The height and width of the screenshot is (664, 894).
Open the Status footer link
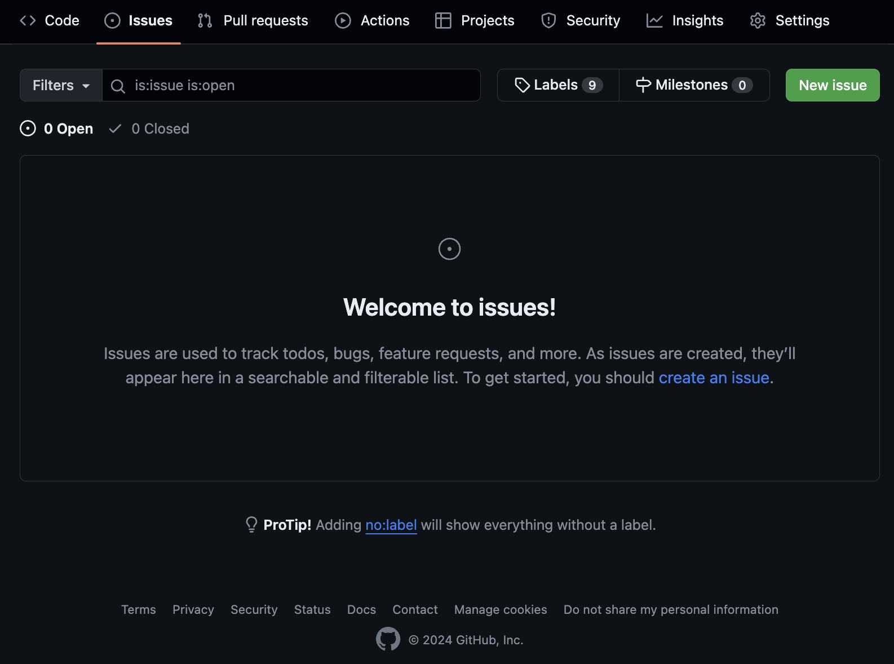click(x=312, y=609)
